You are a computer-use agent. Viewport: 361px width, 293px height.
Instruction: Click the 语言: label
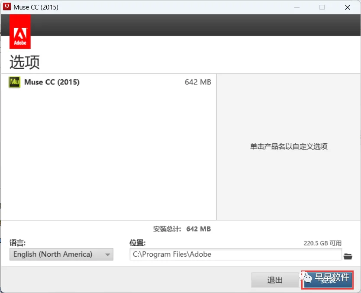click(x=17, y=243)
